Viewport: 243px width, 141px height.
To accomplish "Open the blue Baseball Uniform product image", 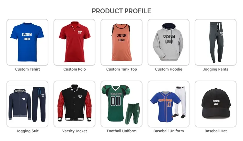I will point(168,104).
